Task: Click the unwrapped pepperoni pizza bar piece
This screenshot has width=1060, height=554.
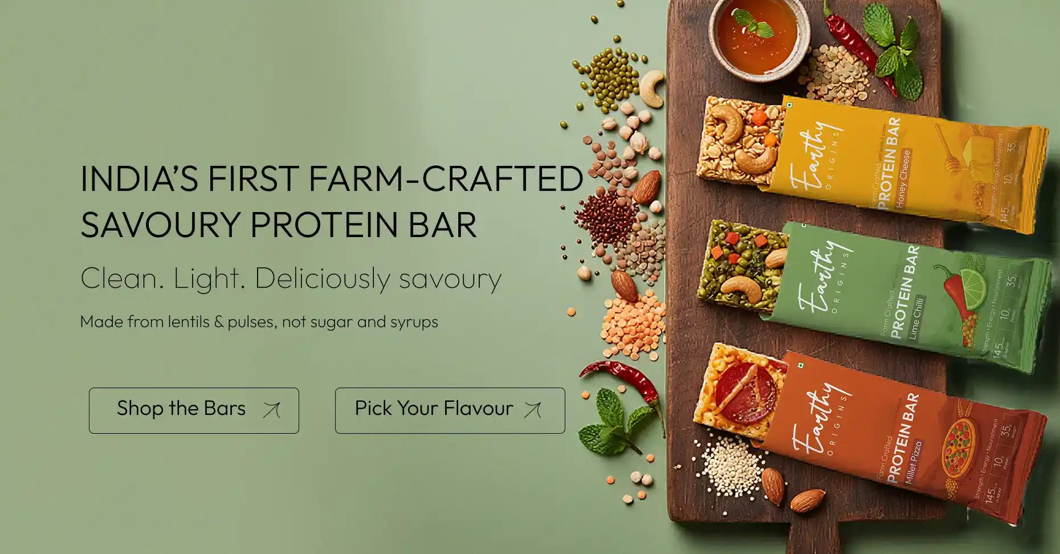Action: pos(738,388)
